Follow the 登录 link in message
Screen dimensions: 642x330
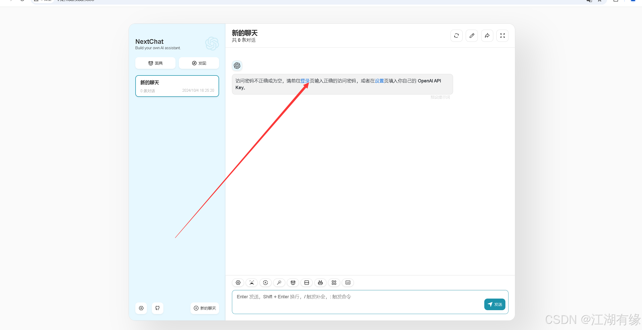point(305,81)
